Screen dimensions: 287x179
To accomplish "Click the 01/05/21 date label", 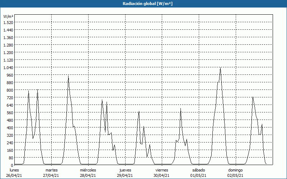I will pos(198,175).
